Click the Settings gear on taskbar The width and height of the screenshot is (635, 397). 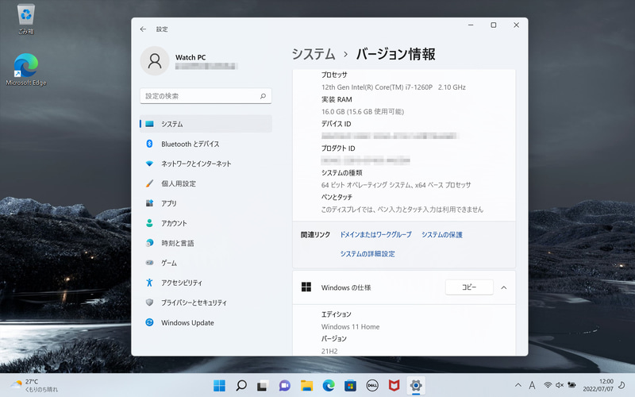tap(416, 385)
